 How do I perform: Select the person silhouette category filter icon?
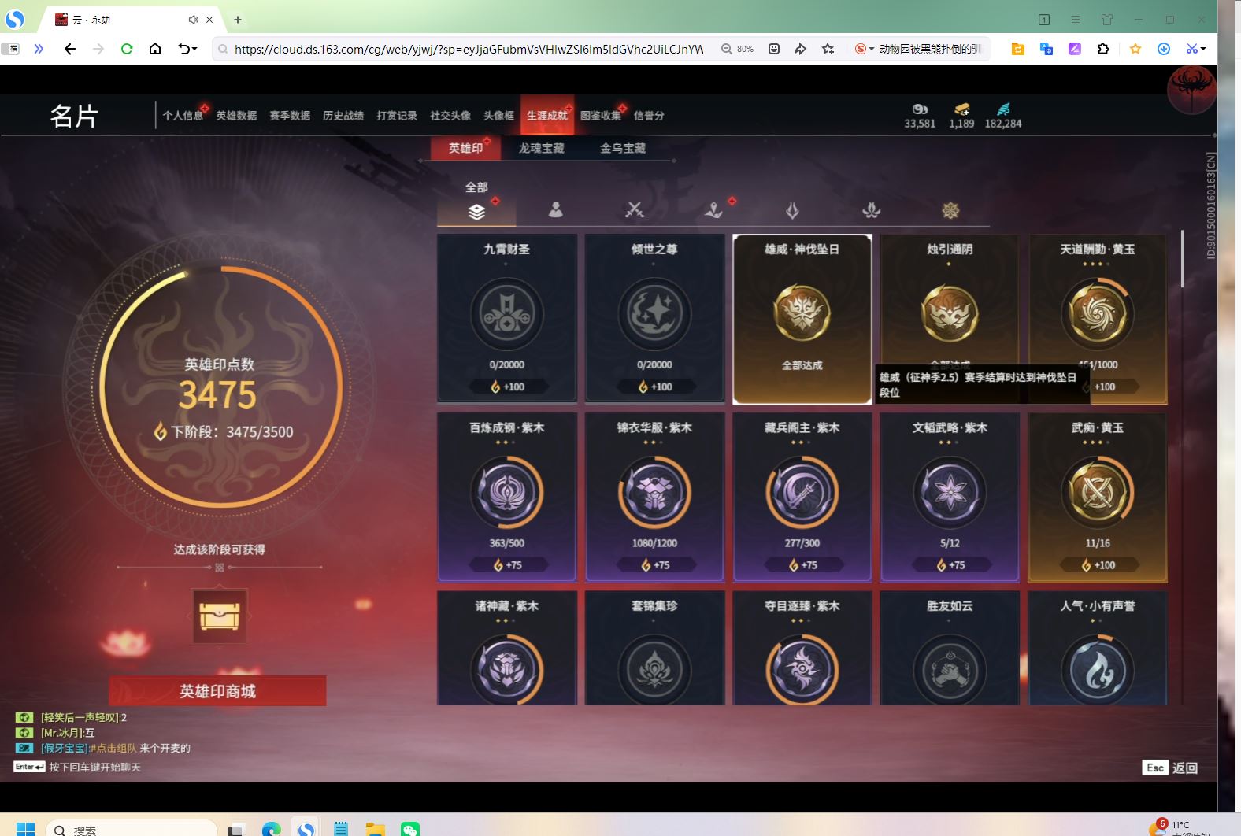coord(555,209)
